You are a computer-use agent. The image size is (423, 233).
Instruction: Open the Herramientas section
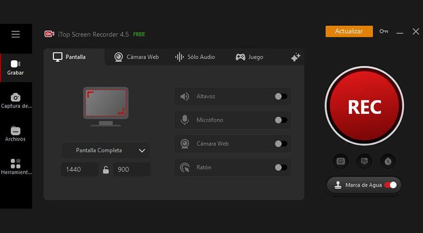pyautogui.click(x=15, y=166)
